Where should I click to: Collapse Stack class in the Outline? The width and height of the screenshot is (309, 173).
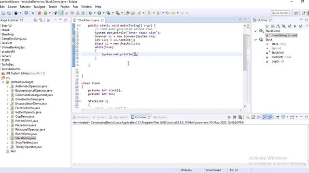255,39
